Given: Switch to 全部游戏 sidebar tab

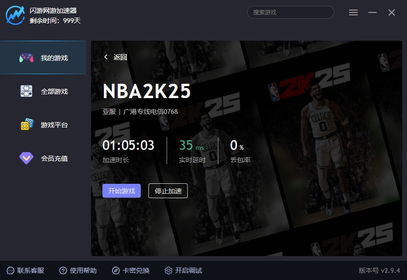Looking at the screenshot, I should tap(54, 91).
